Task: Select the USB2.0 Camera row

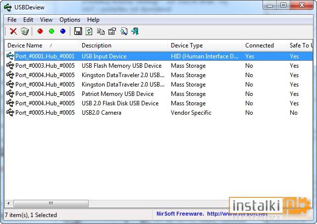Action: coord(158,113)
